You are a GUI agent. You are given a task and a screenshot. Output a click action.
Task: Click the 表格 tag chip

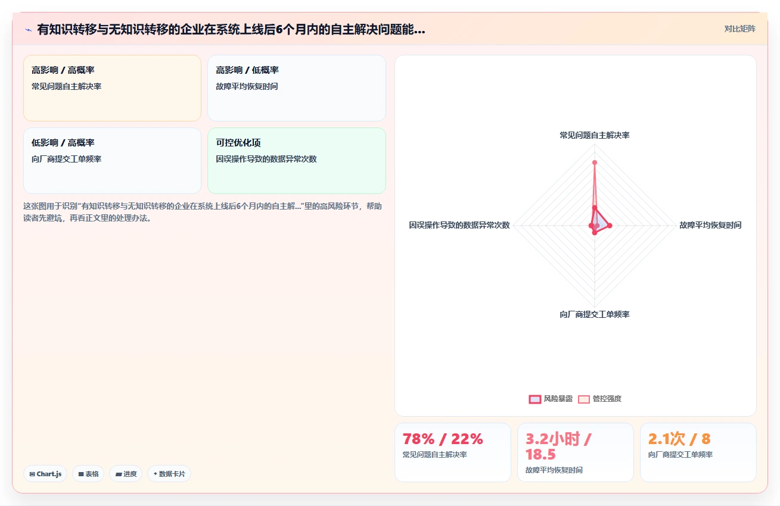click(x=88, y=474)
